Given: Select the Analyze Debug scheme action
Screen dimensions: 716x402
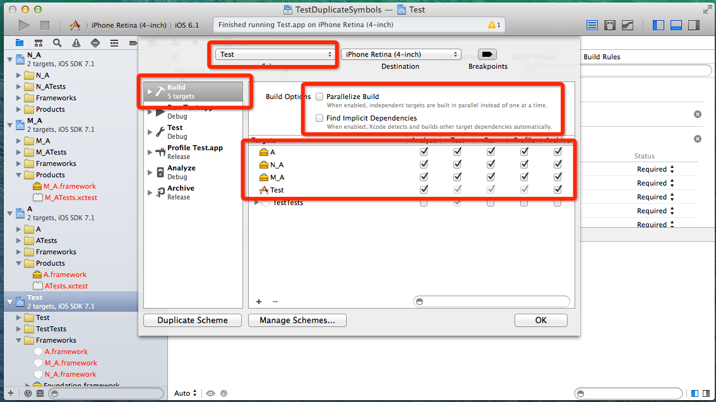Looking at the screenshot, I should (193, 172).
